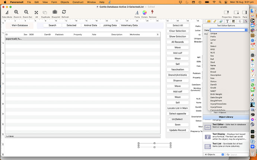The height and width of the screenshot is (160, 257).
Task: Toggle the Properties panel icon
Action: pyautogui.click(x=226, y=12)
